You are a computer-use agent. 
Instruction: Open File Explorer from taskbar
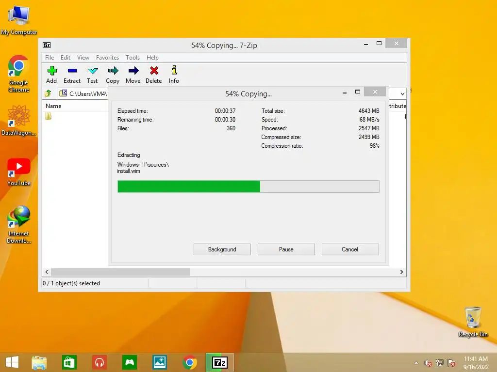(x=39, y=362)
